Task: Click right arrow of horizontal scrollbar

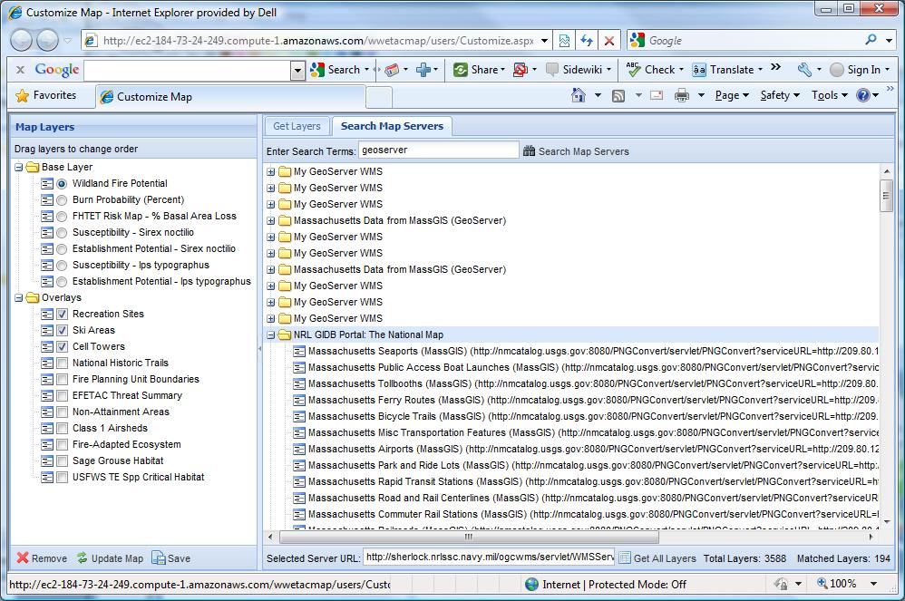Action: 871,537
